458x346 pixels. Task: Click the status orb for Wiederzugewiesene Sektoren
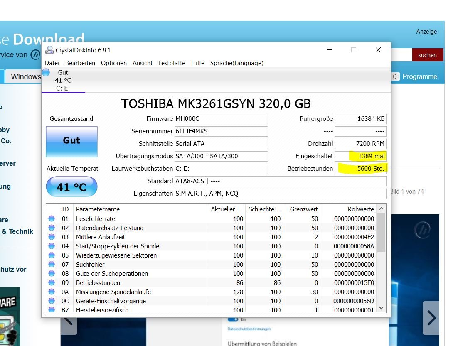(x=52, y=255)
